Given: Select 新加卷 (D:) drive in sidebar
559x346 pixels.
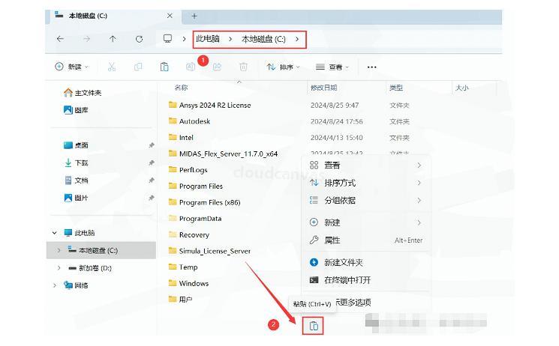Looking at the screenshot, I should 90,268.
